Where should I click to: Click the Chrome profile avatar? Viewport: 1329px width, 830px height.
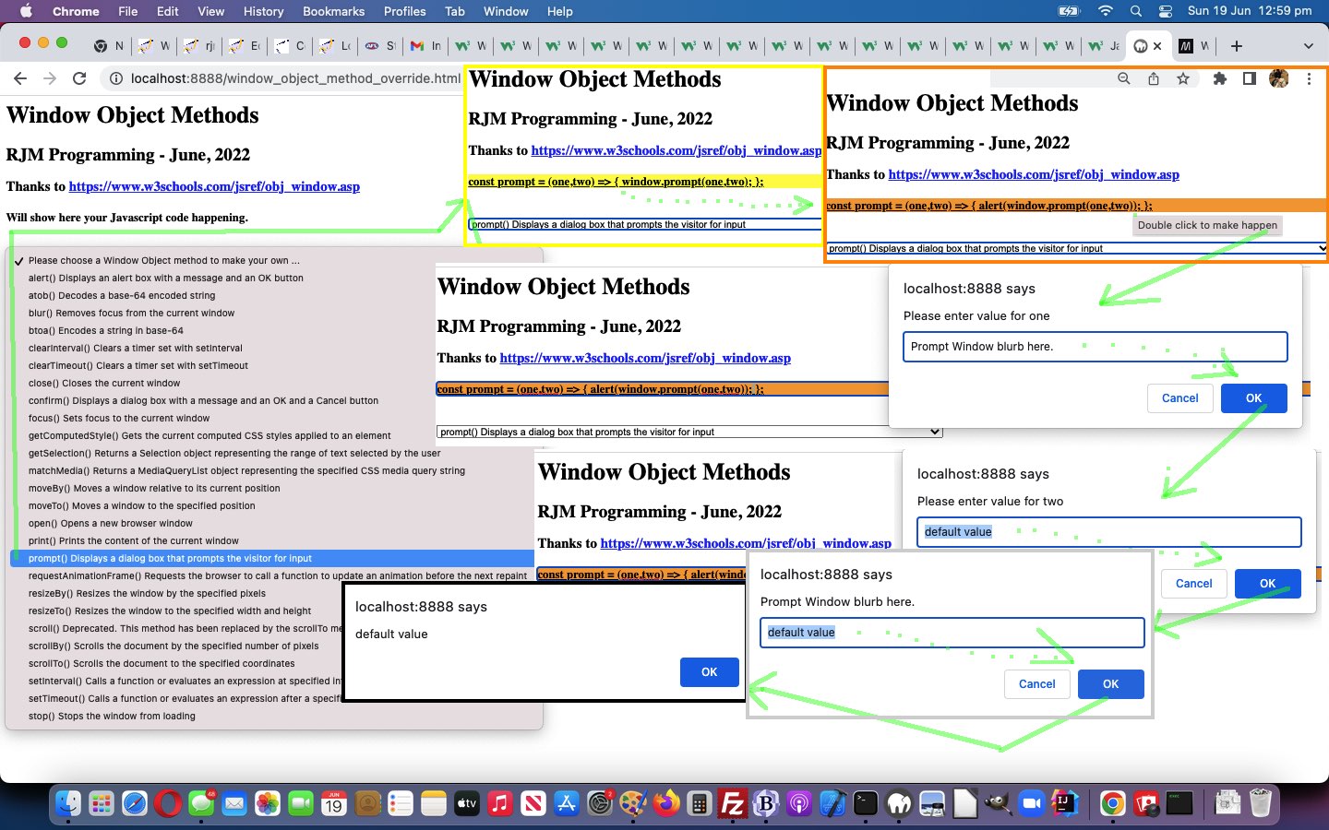click(1279, 78)
